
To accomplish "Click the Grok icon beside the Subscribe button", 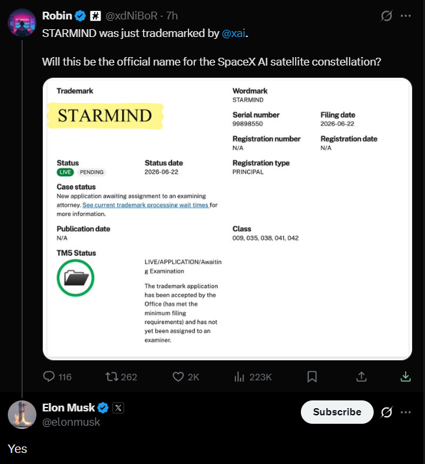I will point(387,412).
